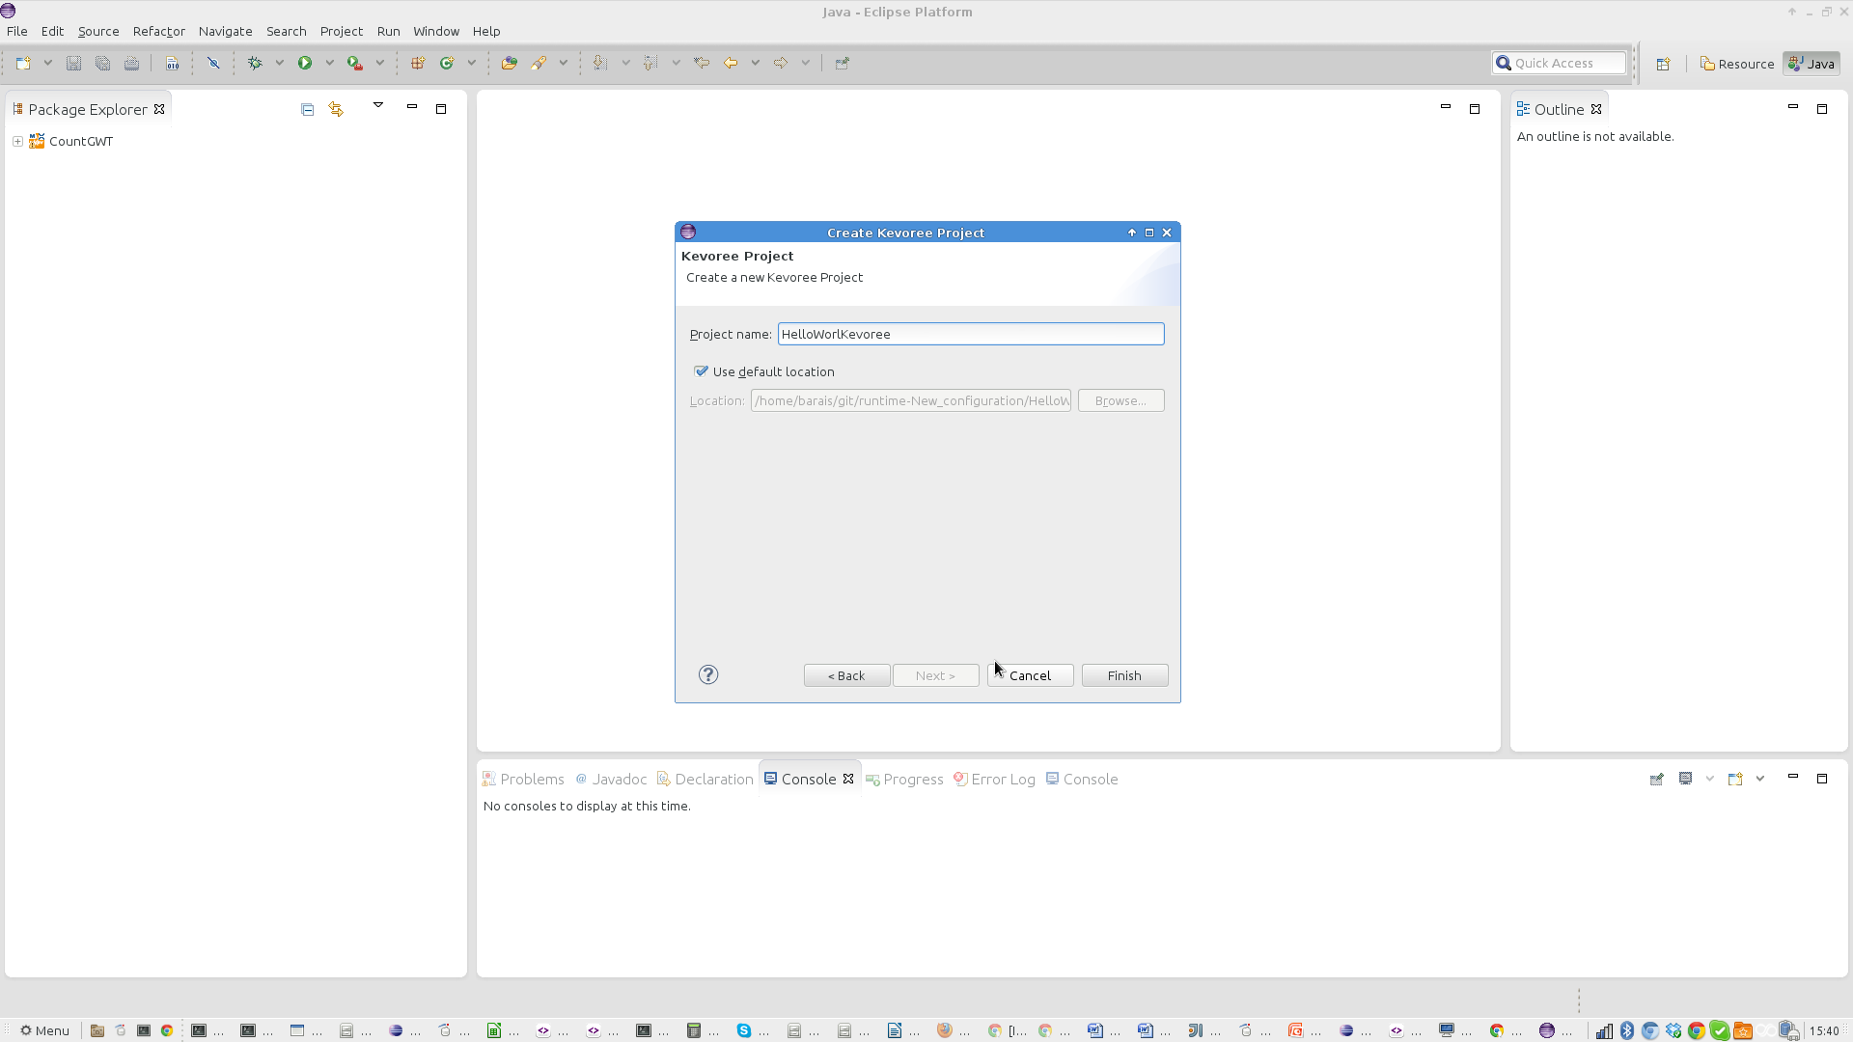Open the Display Selected Console dropdown arrow
Viewport: 1853px width, 1042px height.
[x=1709, y=779]
